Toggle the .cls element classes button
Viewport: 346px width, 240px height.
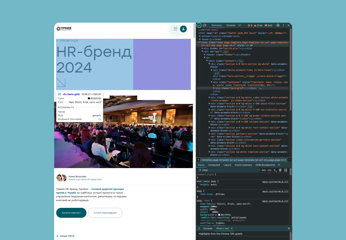click(x=269, y=170)
